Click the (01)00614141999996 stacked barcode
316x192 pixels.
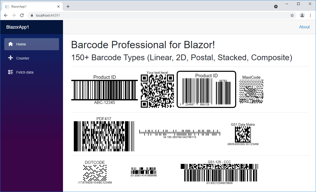(144, 171)
